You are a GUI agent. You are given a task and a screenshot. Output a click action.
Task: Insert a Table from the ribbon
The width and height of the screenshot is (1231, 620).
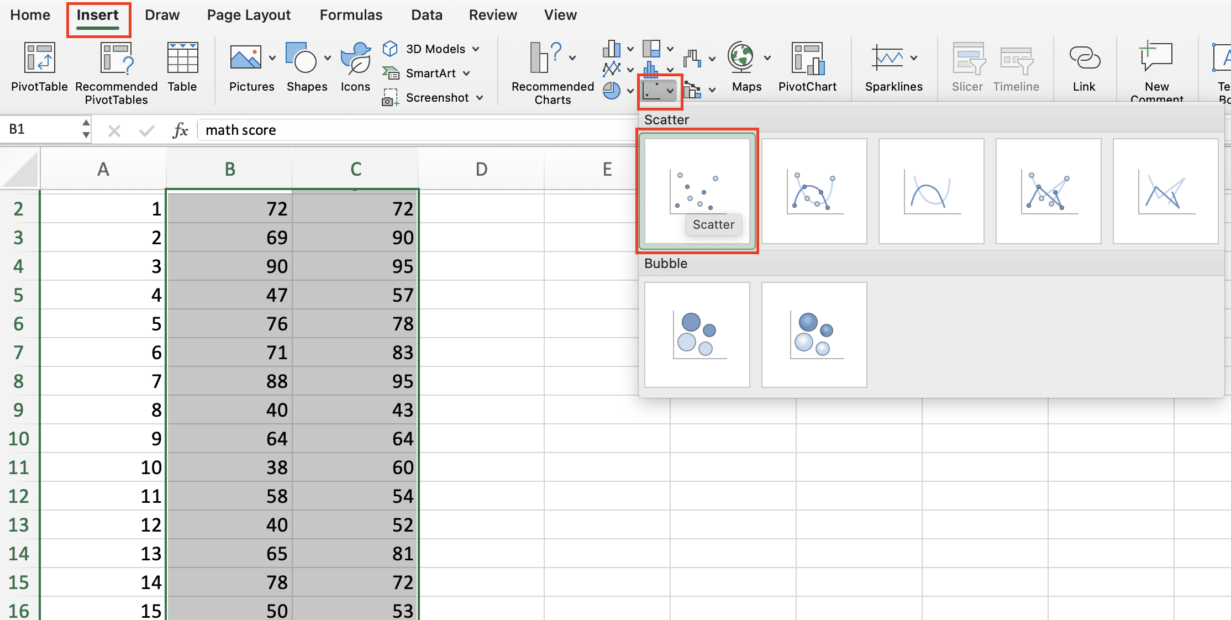[x=182, y=67]
